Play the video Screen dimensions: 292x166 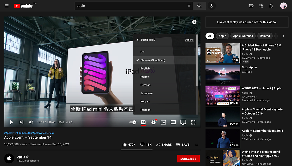click(x=11, y=122)
